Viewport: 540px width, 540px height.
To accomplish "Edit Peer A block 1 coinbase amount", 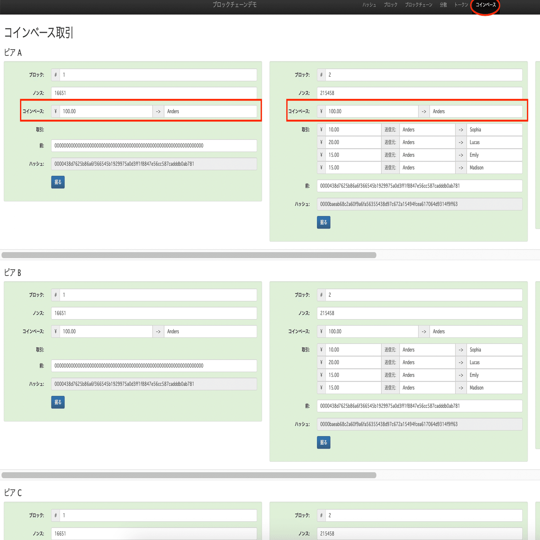I will coord(106,111).
